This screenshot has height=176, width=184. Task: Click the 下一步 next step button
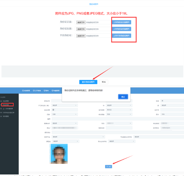pos(109,167)
